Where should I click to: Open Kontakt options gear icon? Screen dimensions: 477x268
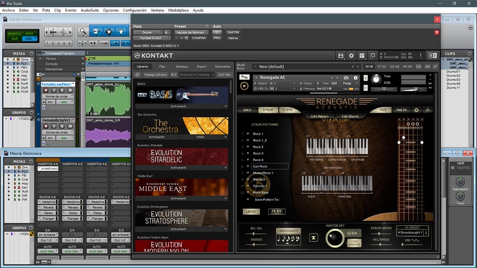(351, 56)
